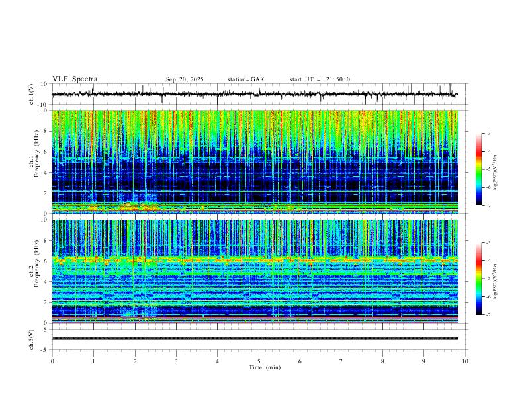Click time axis tick label "5"
Viewport: 524px width, 405px height.
coord(259,361)
